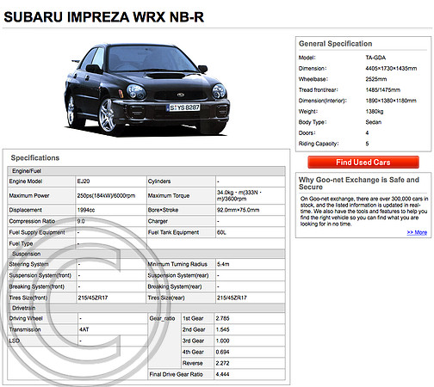The width and height of the screenshot is (434, 387).
Task: Click the Breaking System(rear) label
Action: tap(175, 286)
